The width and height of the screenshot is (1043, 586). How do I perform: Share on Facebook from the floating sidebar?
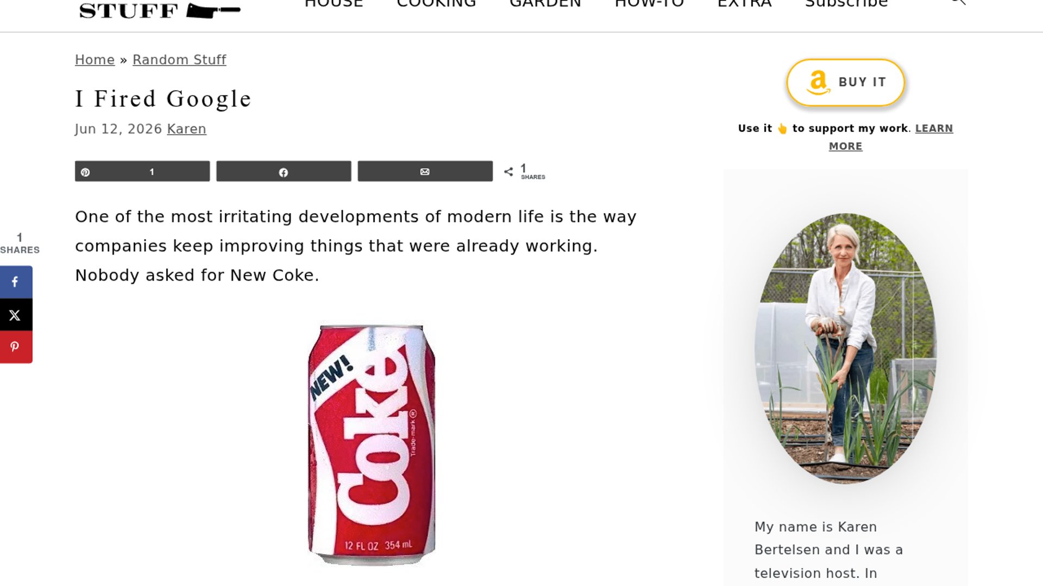(16, 282)
